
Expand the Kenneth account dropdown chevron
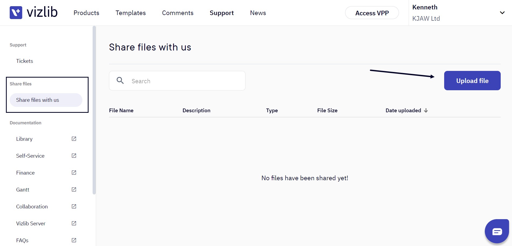[502, 13]
